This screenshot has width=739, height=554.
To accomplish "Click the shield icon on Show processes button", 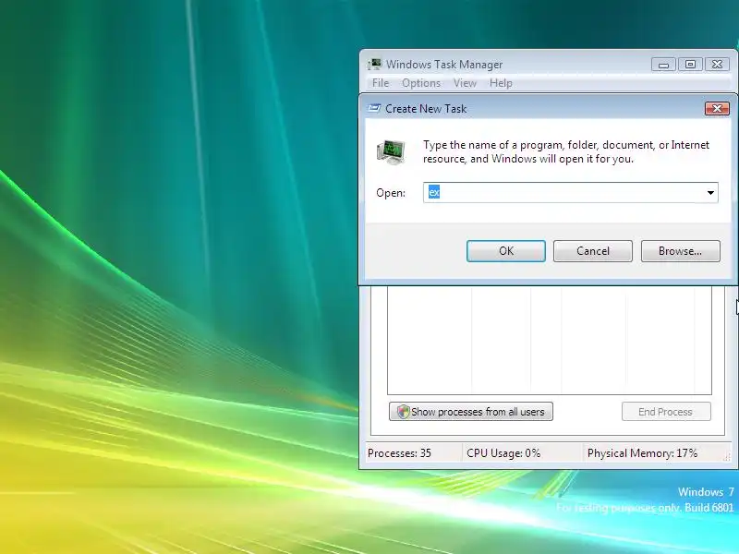I will pyautogui.click(x=403, y=412).
